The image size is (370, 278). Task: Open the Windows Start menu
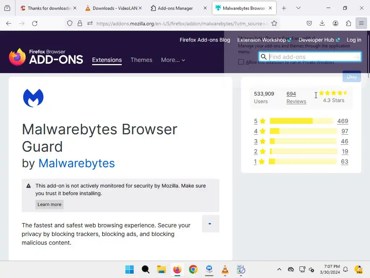point(129,269)
